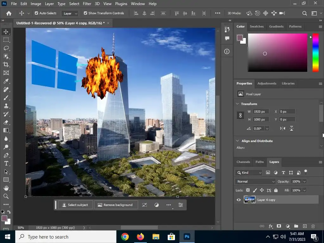Select the Brush tool

coord(6,97)
